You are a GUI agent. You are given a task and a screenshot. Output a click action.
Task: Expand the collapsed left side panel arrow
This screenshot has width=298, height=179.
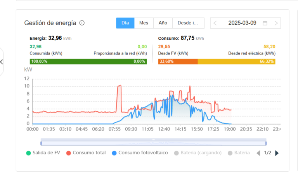(x=2, y=62)
